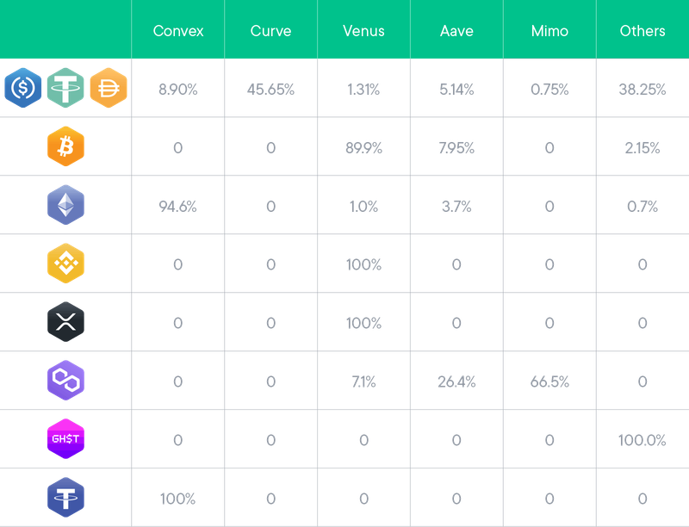Click the Aave 0 cell in last Tether row
689x527 pixels.
click(456, 499)
